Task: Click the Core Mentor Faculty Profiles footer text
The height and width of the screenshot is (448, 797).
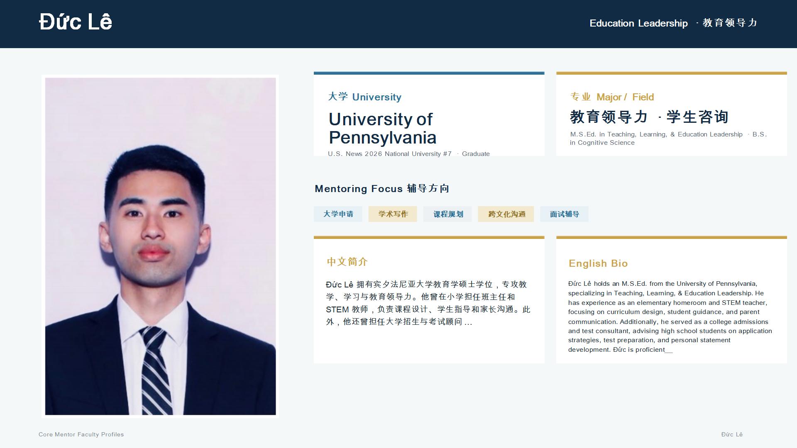Action: point(81,434)
